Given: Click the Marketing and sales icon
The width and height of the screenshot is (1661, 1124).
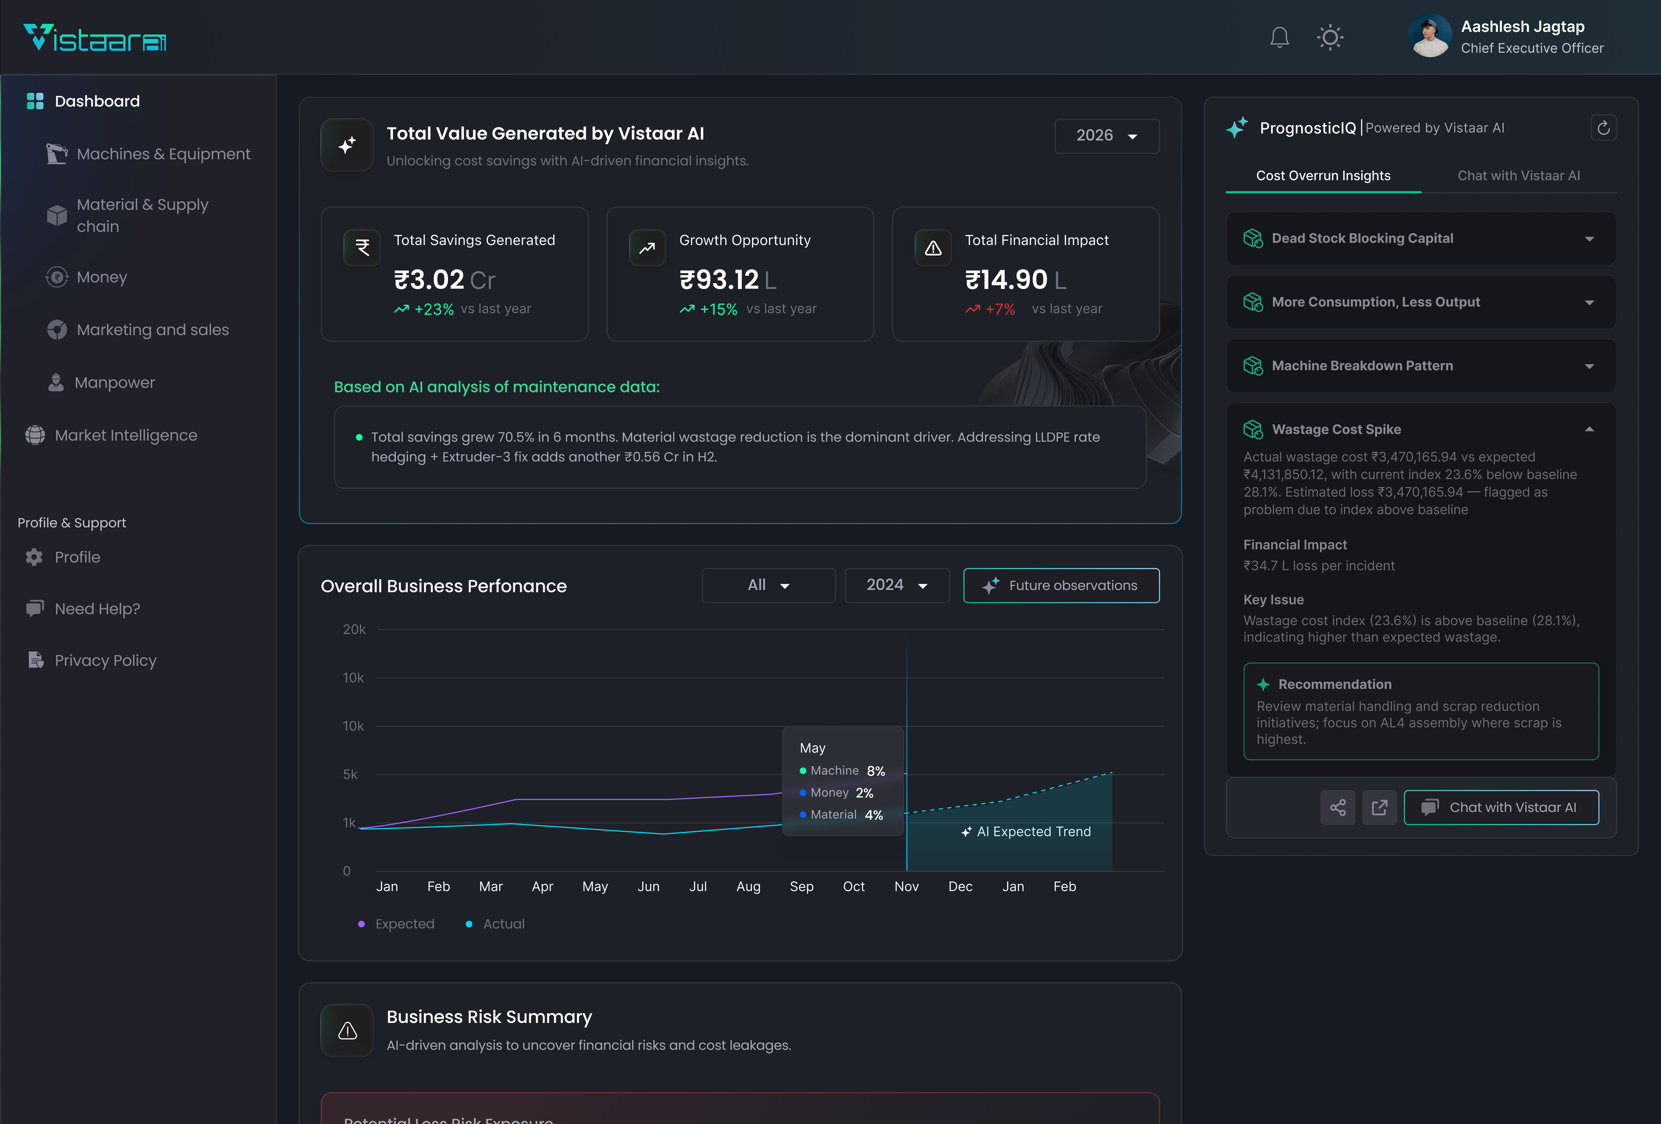Looking at the screenshot, I should [x=57, y=330].
